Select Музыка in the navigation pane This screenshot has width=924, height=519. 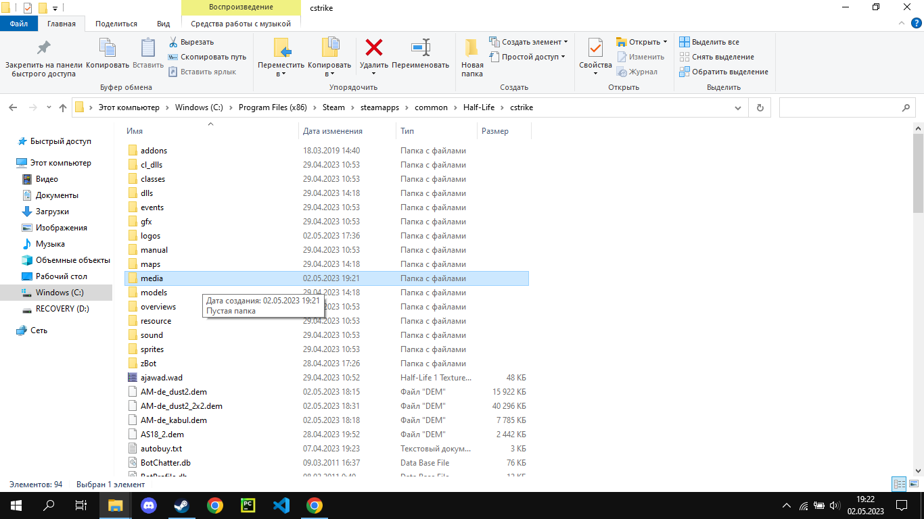tap(50, 244)
